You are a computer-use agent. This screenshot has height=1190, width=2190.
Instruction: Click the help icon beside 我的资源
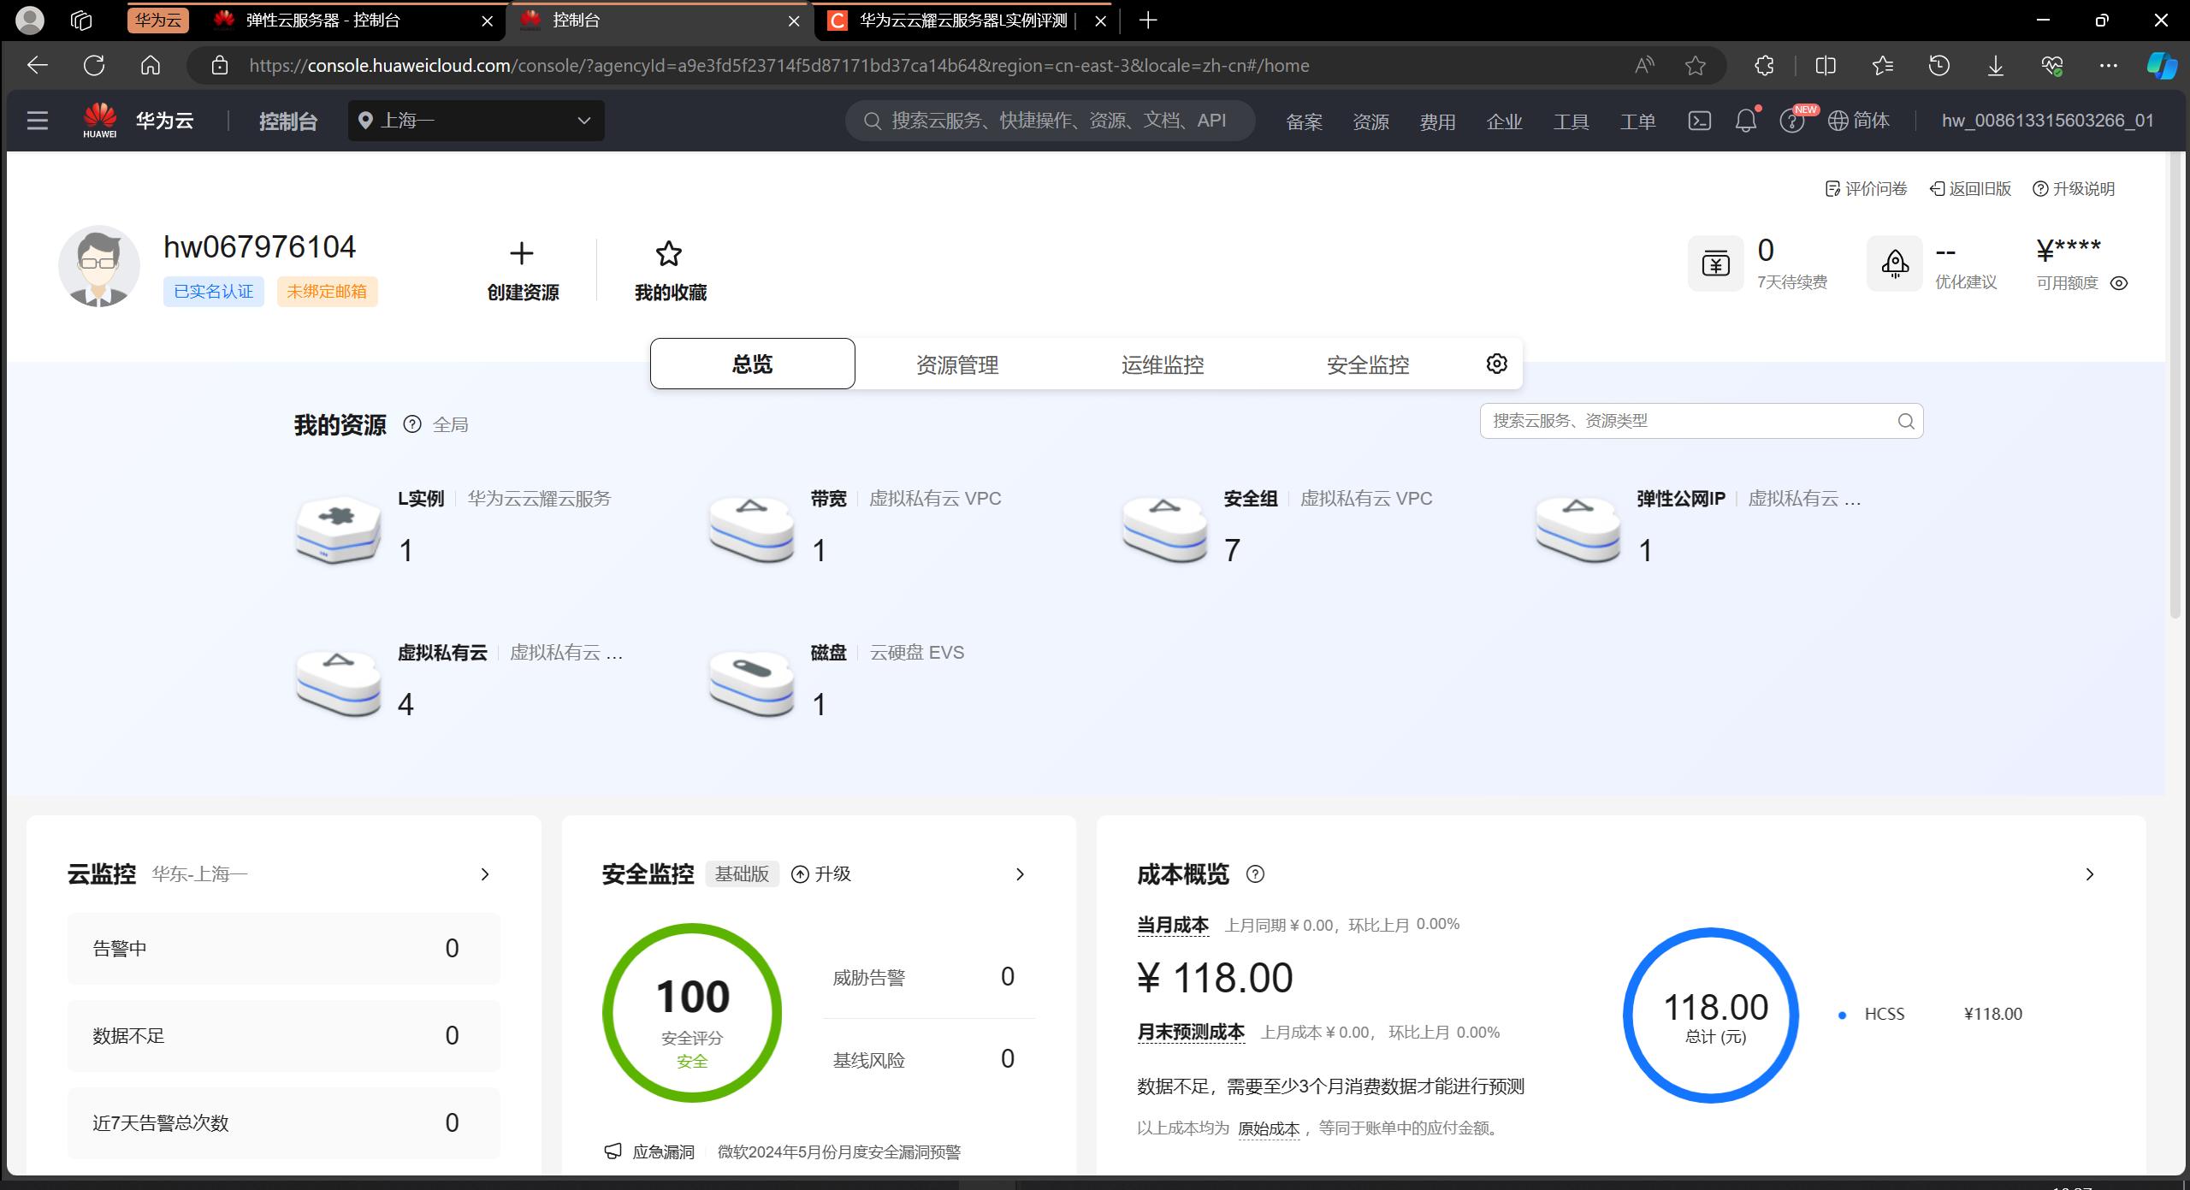click(x=412, y=424)
